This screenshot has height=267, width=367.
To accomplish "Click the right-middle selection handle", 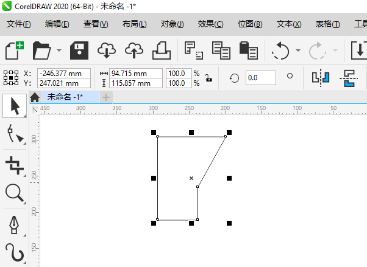I will click(229, 178).
